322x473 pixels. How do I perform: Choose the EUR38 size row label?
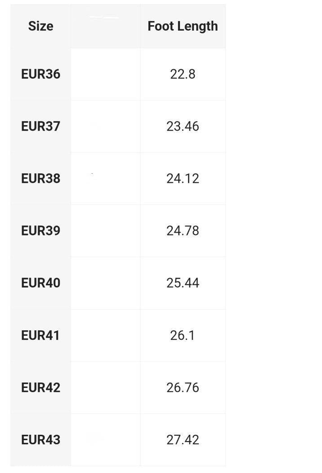pos(40,179)
